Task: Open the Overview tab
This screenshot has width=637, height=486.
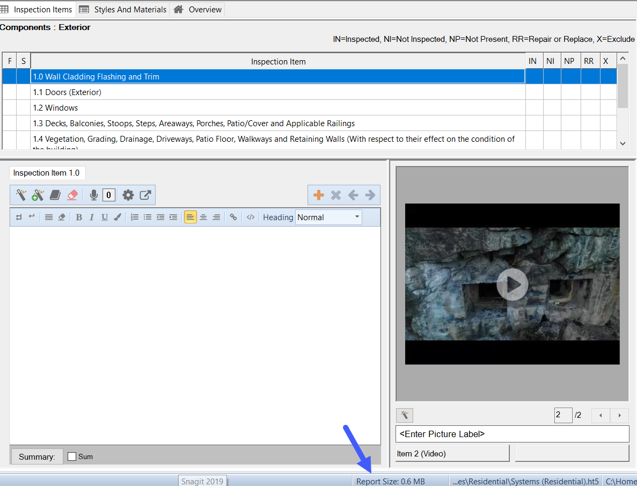Action: (x=198, y=10)
